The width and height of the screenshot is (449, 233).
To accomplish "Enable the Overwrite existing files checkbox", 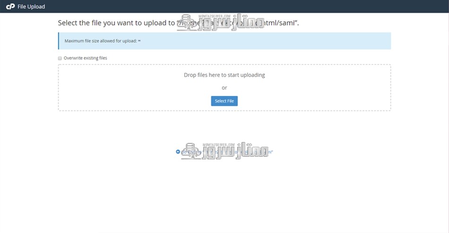I will pos(60,58).
